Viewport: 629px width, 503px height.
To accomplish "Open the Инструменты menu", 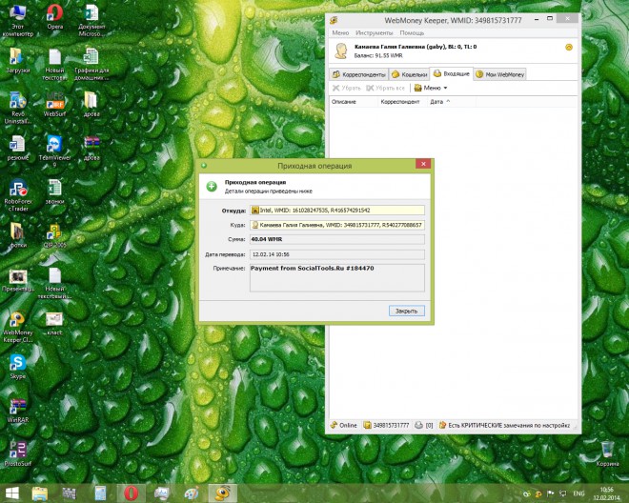I will click(x=374, y=32).
